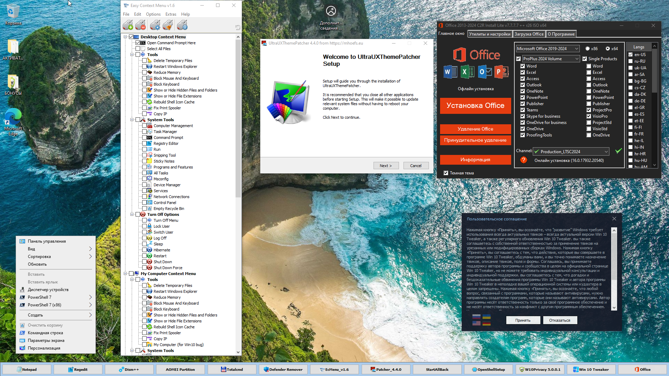
Task: Uncheck Teams in the ProPlus list
Action: [523, 110]
